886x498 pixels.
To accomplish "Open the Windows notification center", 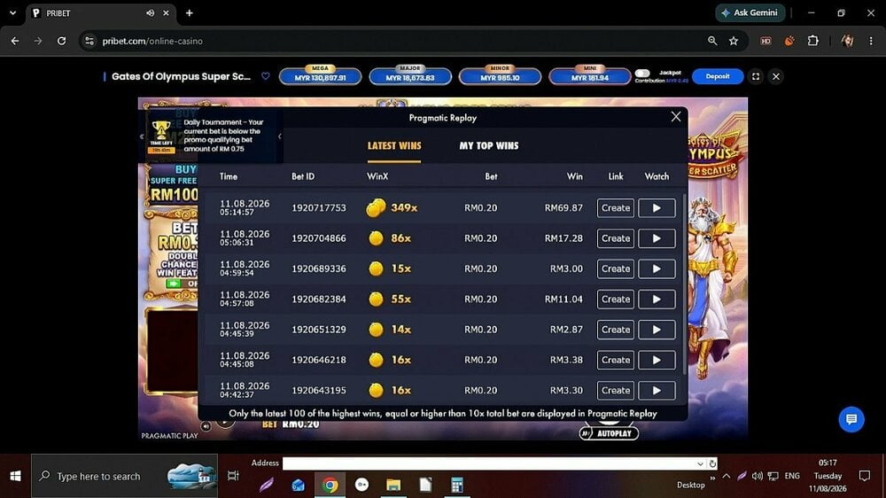I will point(865,476).
